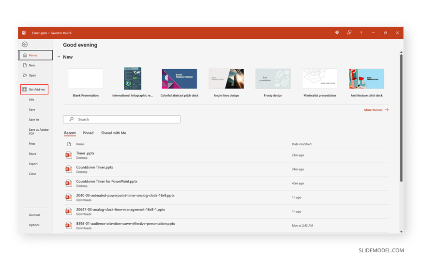The height and width of the screenshot is (261, 421).
Task: Click file icon beside 2040-03-animated-powerpoint-timer file
Action: [69, 197]
